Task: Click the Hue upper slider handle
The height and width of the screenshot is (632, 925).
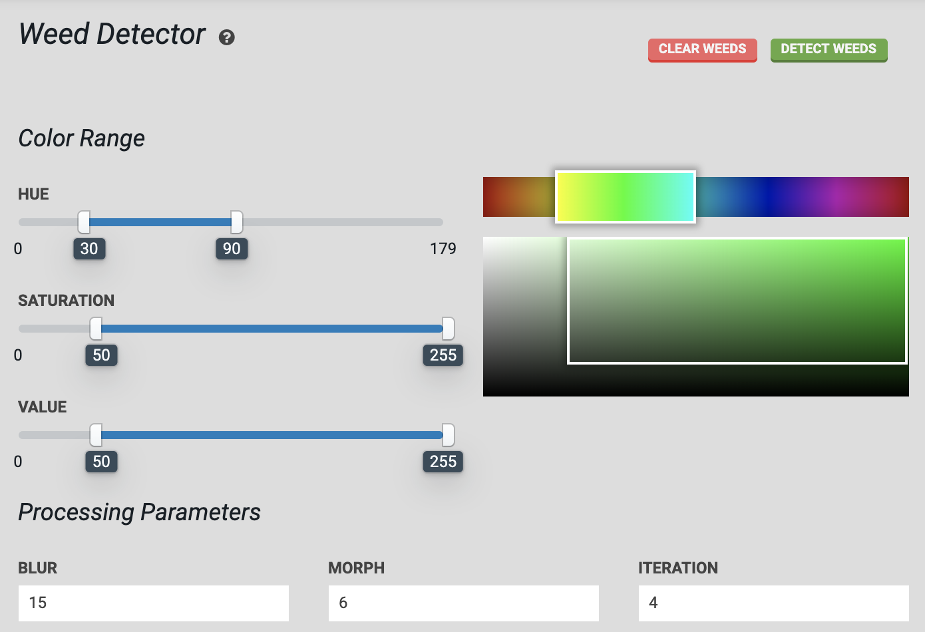Action: [236, 222]
